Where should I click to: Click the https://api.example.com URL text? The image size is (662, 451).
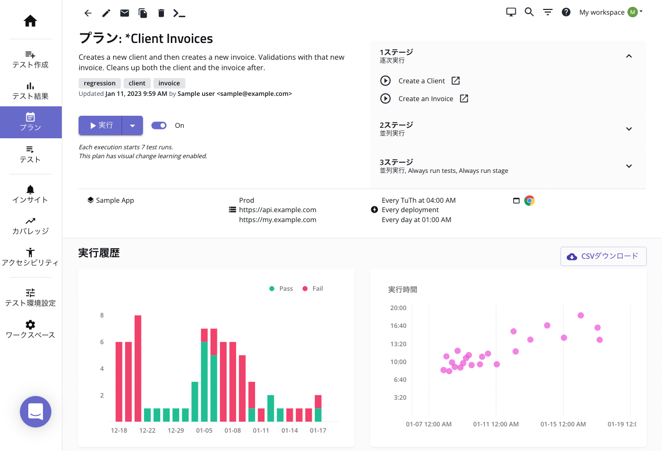pyautogui.click(x=278, y=210)
